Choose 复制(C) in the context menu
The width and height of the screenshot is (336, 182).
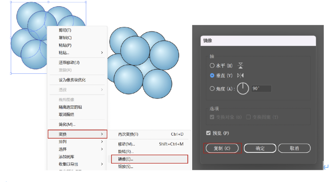(x=65, y=38)
